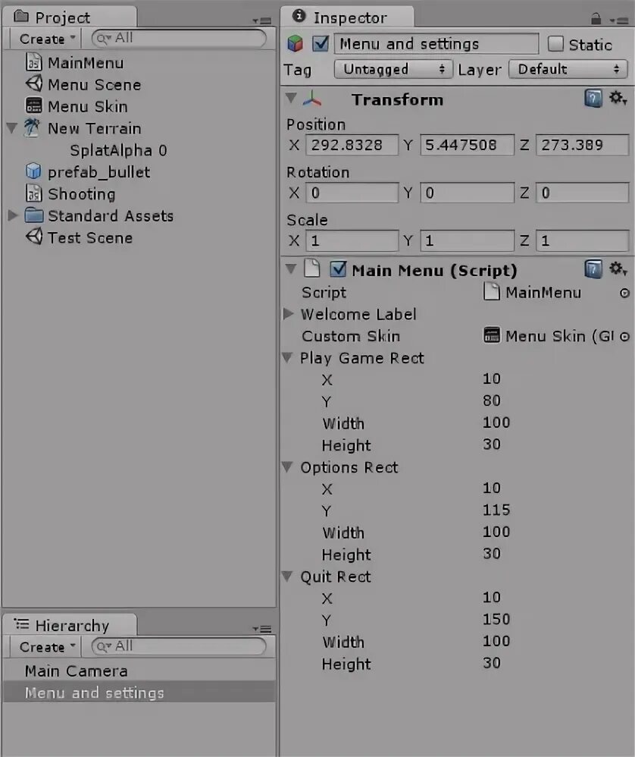Viewport: 635px width, 757px height.
Task: Click the Play Game Rect Y value 80
Action: 492,400
